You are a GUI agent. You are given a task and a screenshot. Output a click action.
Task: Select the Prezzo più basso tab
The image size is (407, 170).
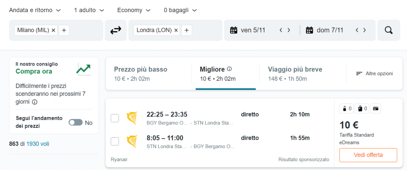click(x=141, y=74)
